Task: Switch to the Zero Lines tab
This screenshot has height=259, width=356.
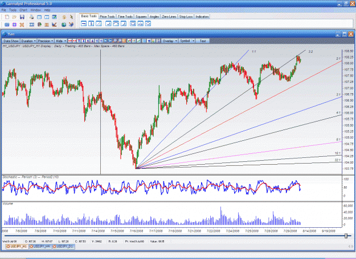Action: point(169,16)
